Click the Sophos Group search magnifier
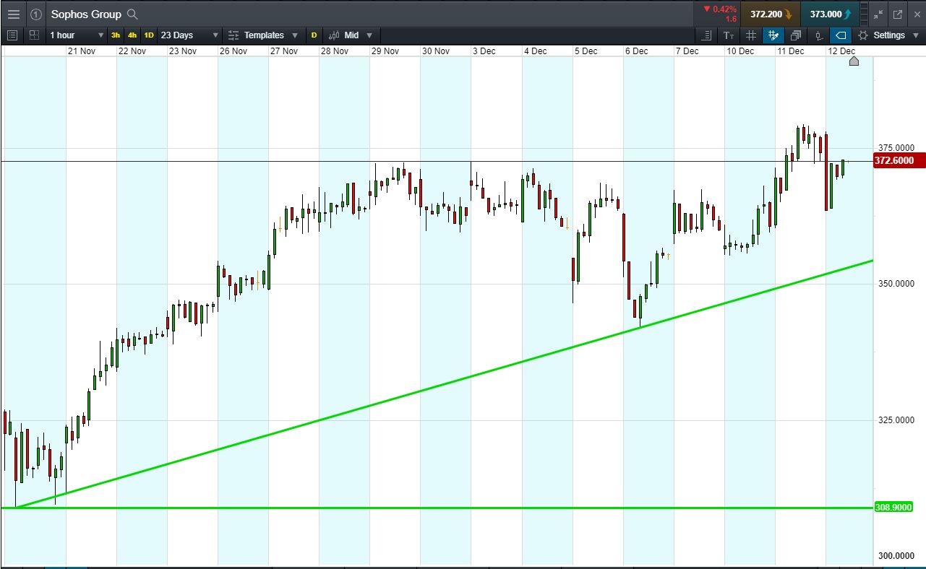926x569 pixels. 132,14
